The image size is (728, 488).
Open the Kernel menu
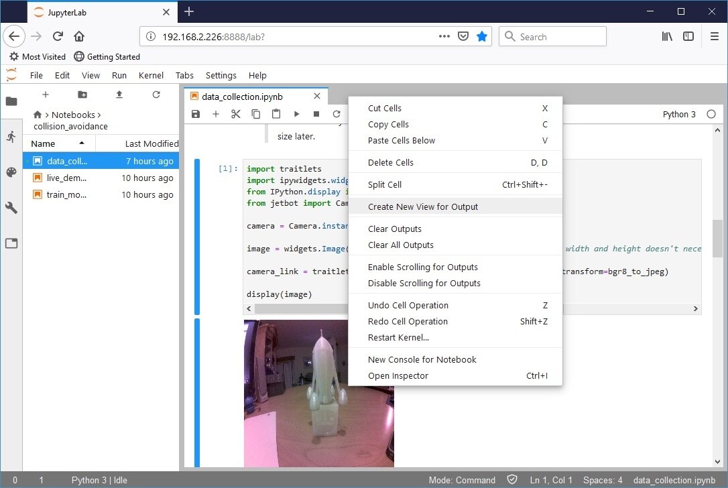(x=151, y=76)
